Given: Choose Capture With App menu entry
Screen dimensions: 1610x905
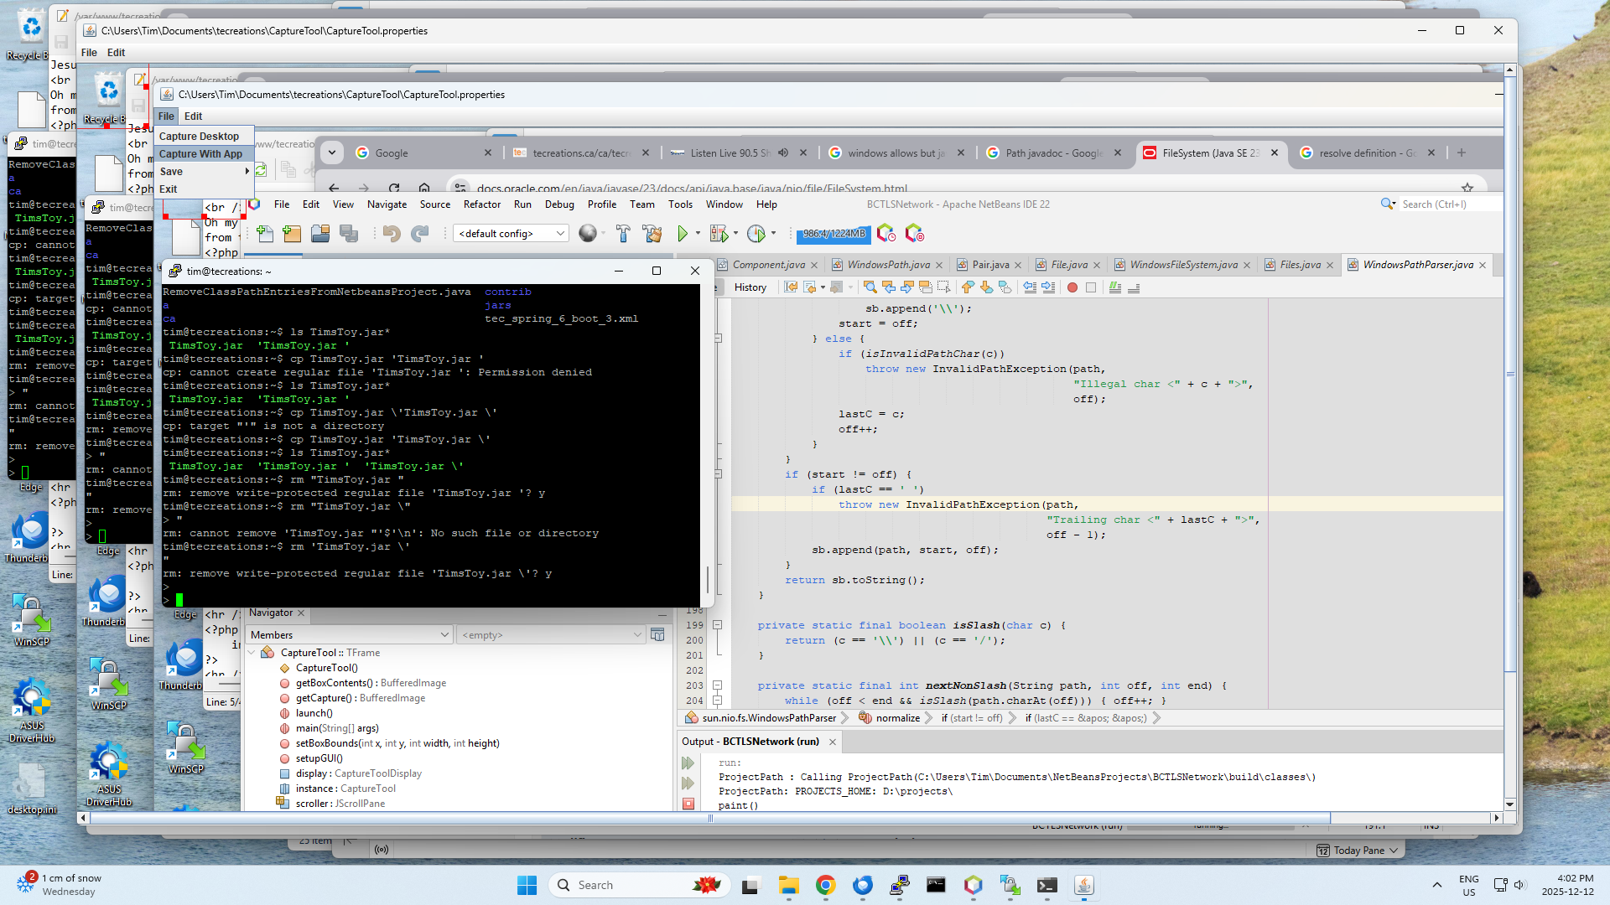Looking at the screenshot, I should point(200,154).
